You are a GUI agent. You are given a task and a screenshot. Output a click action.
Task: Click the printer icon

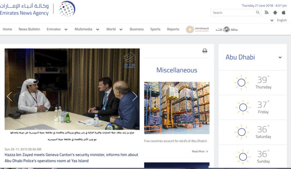click(205, 51)
